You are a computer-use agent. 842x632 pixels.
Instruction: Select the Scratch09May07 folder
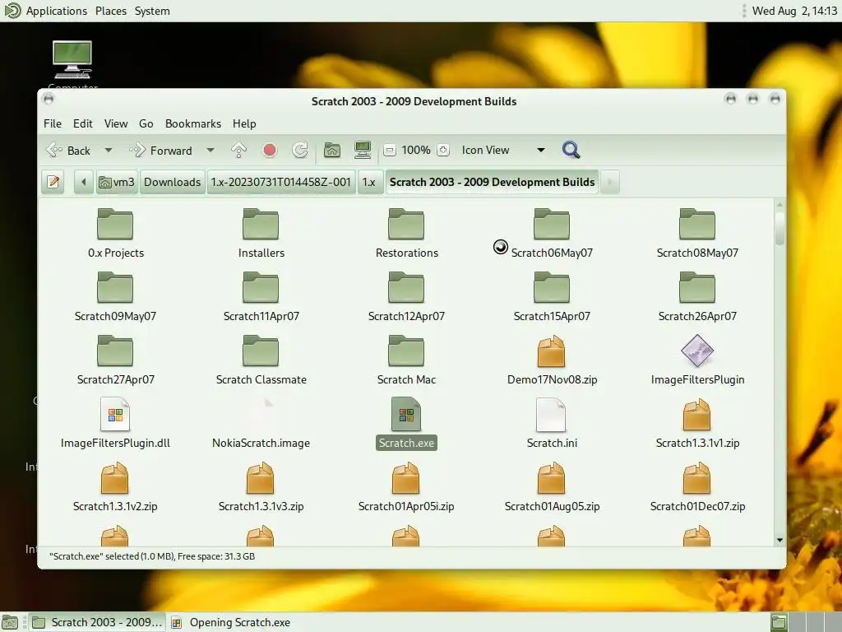tap(115, 296)
